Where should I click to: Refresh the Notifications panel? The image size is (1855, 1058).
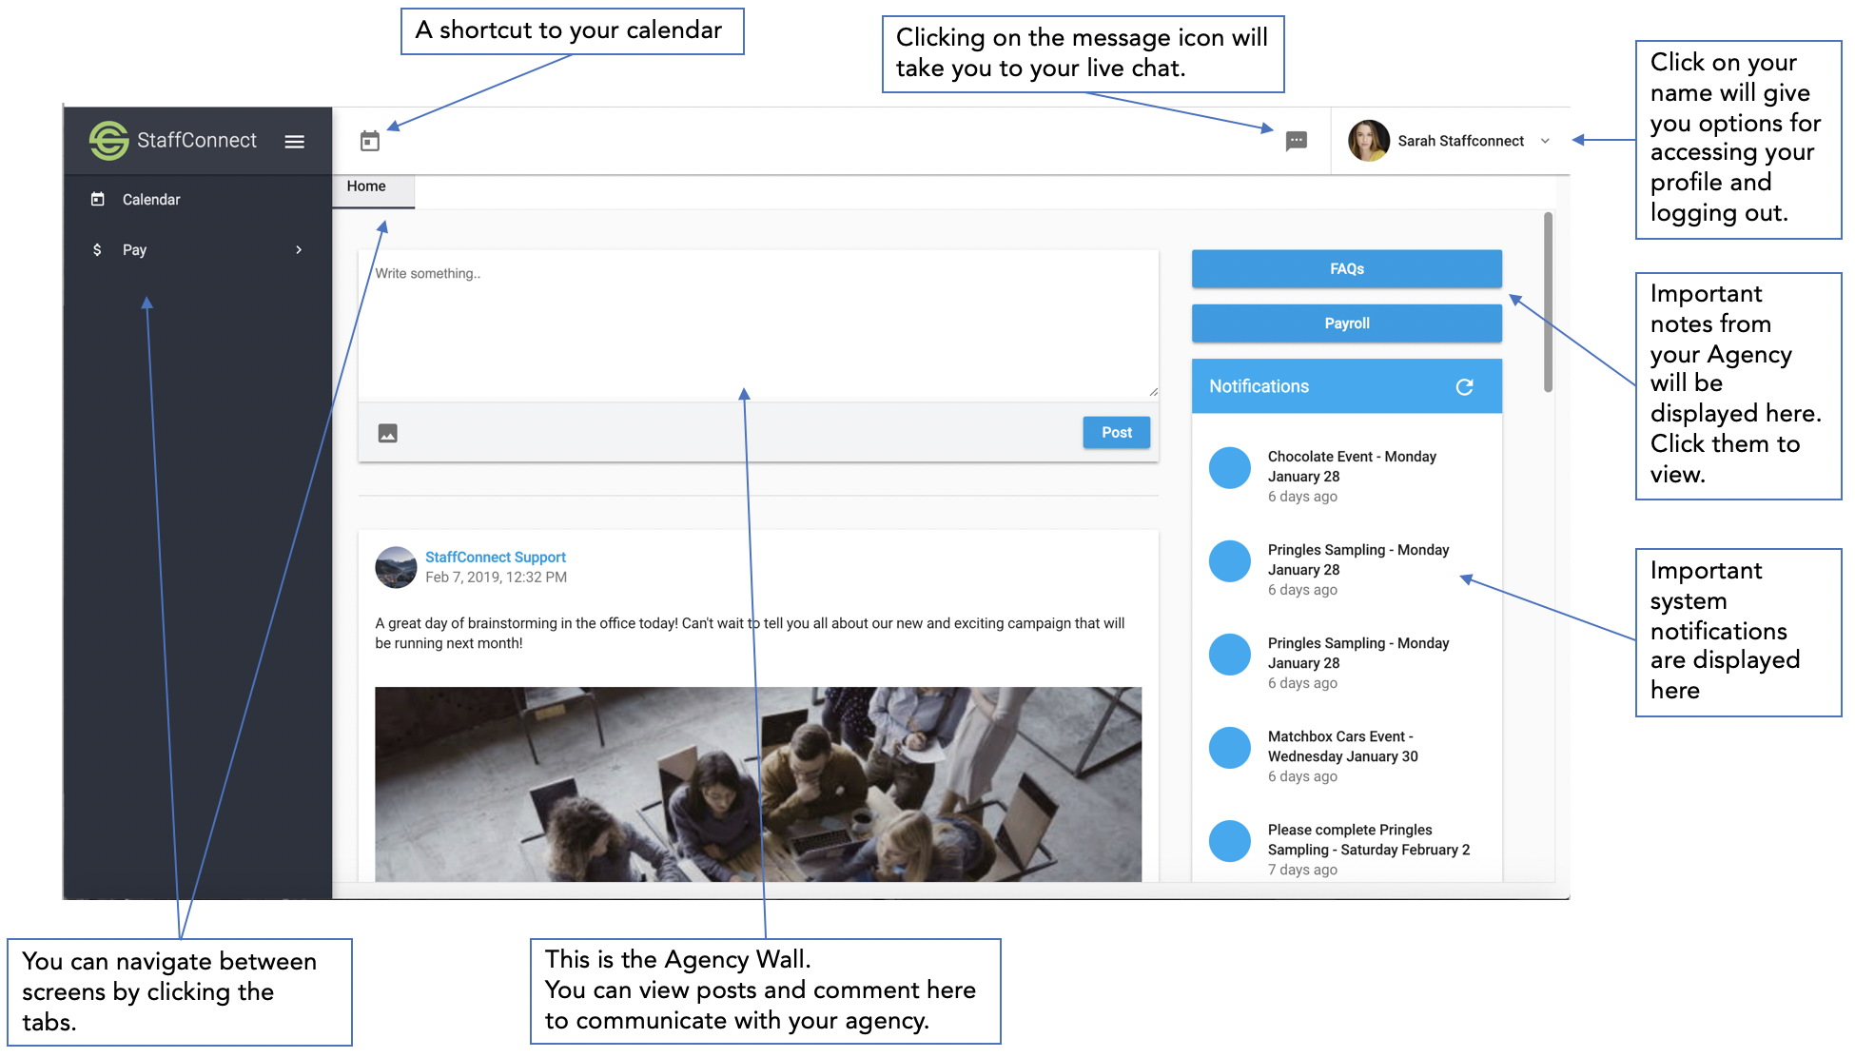coord(1464,386)
